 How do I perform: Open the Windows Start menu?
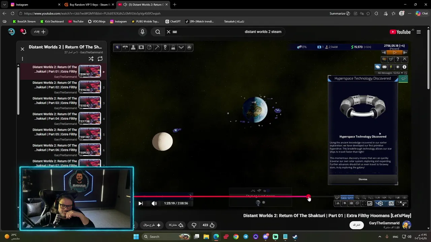coord(136,237)
